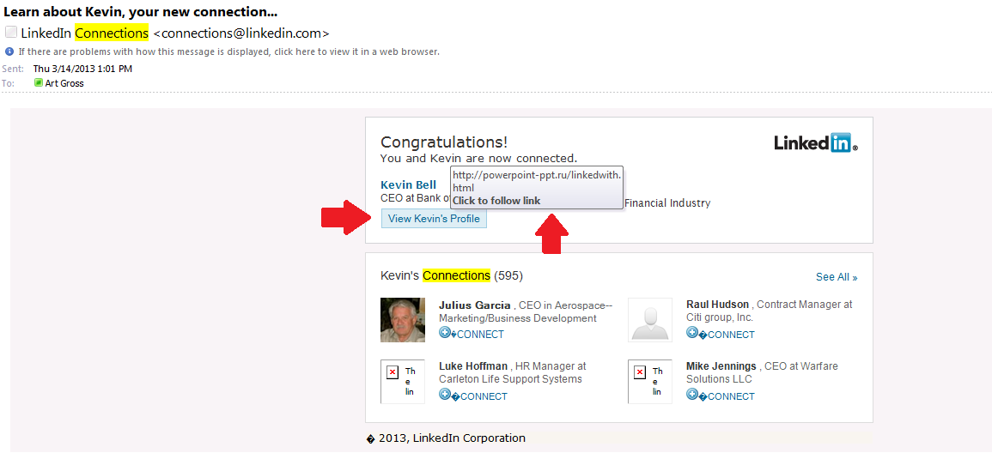
Task: Toggle the checkbox beside LinkedIn Connections sender
Action: point(11,33)
